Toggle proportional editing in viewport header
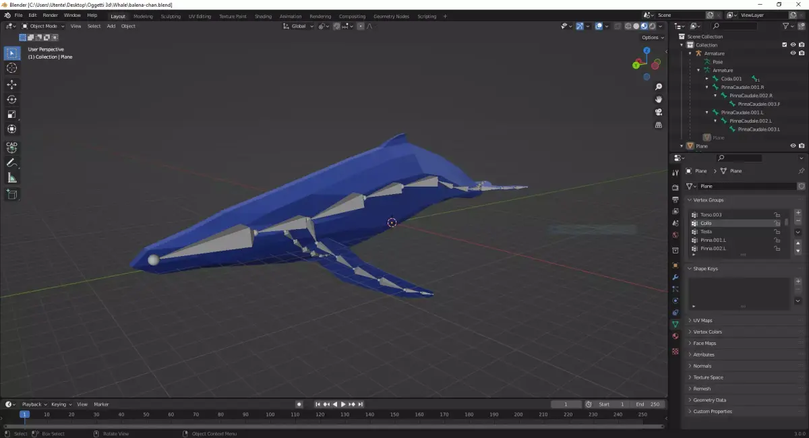The width and height of the screenshot is (809, 438). click(x=361, y=26)
